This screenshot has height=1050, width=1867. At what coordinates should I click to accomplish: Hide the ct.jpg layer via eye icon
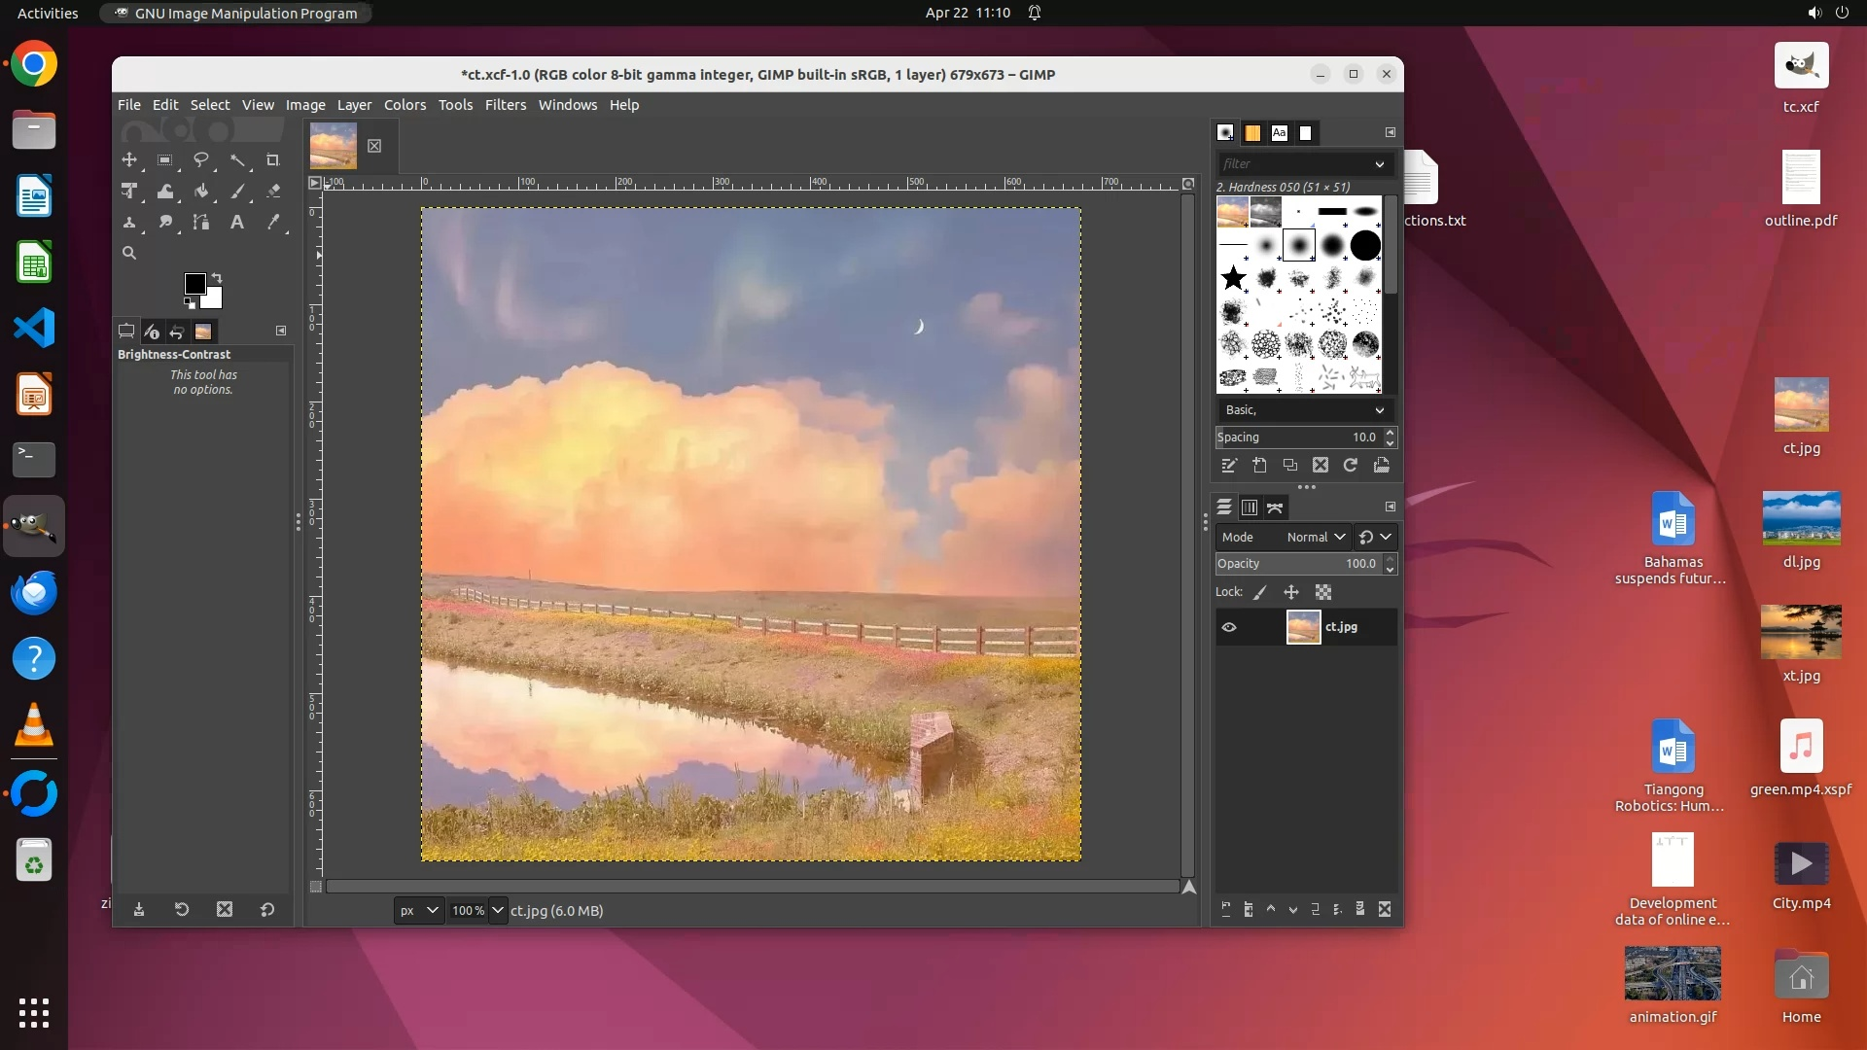tap(1229, 627)
